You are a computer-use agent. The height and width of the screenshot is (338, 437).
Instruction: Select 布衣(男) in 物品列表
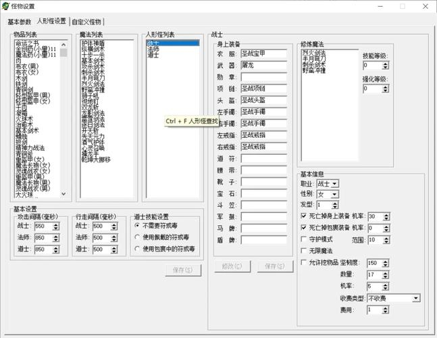click(27, 66)
